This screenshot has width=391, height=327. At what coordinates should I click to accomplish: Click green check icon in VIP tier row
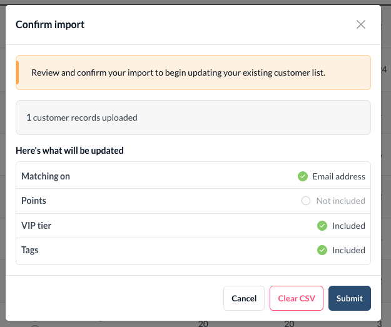point(322,226)
